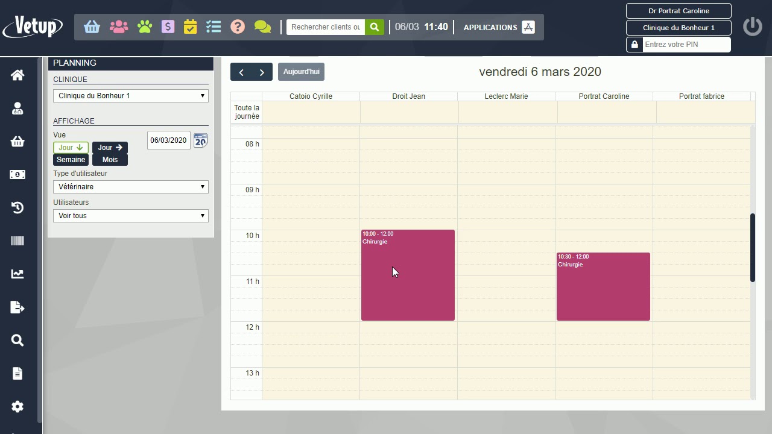Open billing with the dollar sign icon
Screen dimensions: 772x434
pos(167,27)
